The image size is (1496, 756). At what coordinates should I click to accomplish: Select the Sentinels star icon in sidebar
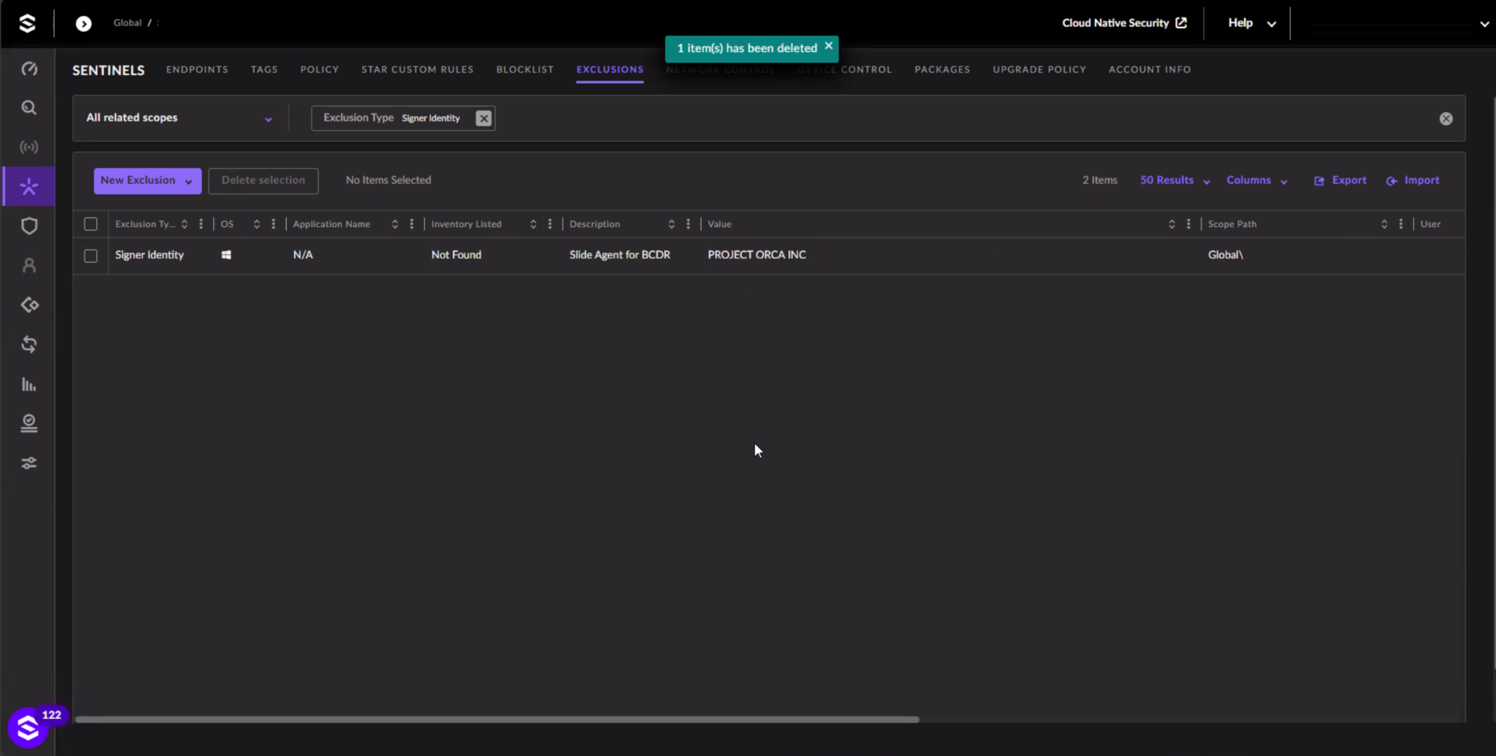29,186
